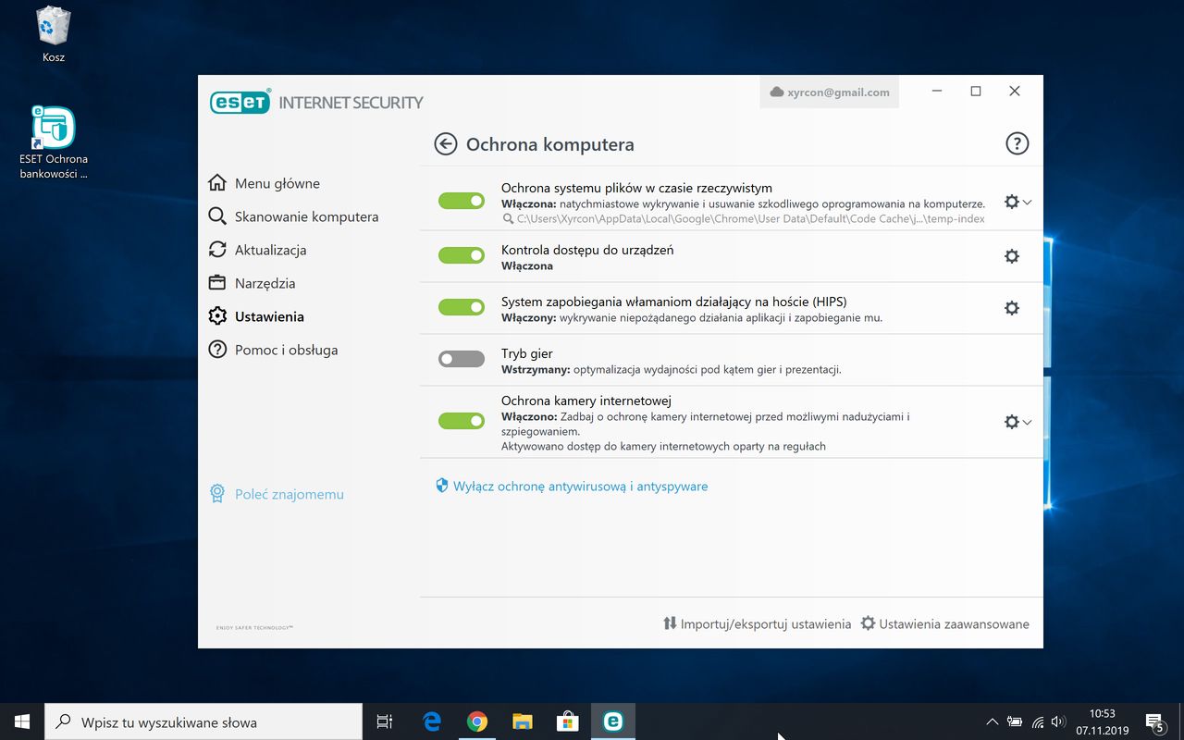Click Wyłącz ochronę antywirusową i antyspyware

coord(572,486)
